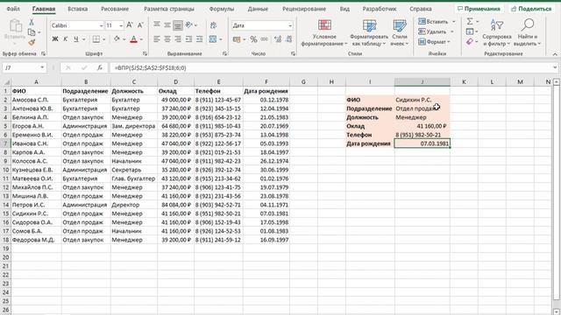Collapse the ribbon with chevron
561x315 pixels.
tap(555, 54)
